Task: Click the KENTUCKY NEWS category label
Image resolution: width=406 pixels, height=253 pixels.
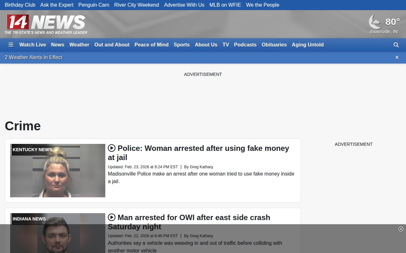Action: coord(32,150)
